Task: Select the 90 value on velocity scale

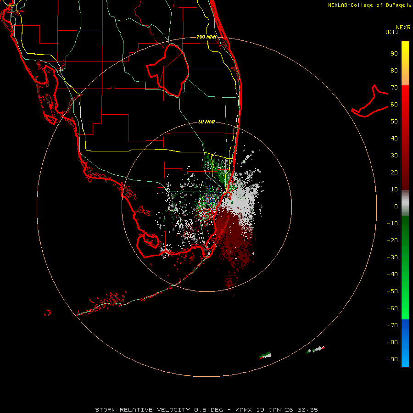Action: (x=394, y=54)
